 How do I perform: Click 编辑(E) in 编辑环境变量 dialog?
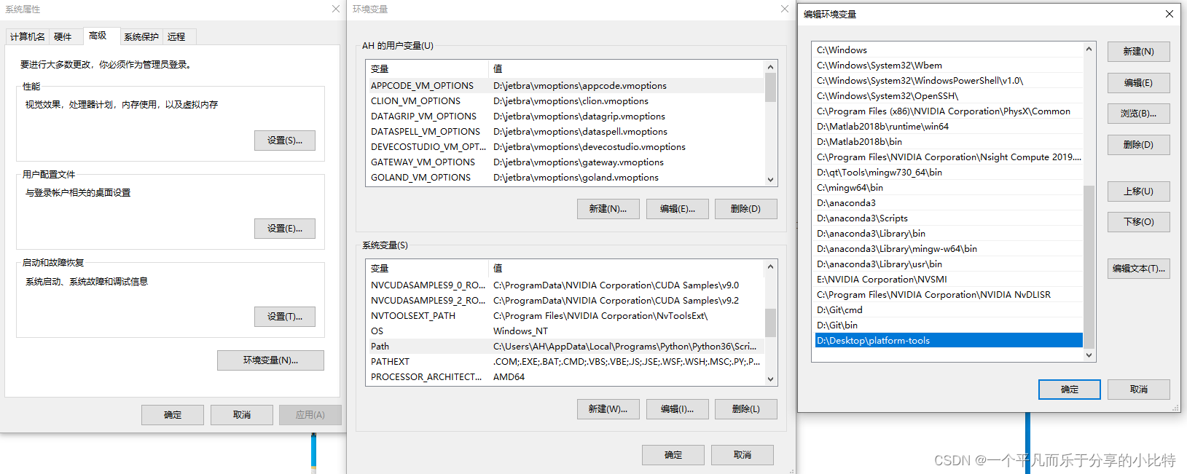click(x=1139, y=83)
